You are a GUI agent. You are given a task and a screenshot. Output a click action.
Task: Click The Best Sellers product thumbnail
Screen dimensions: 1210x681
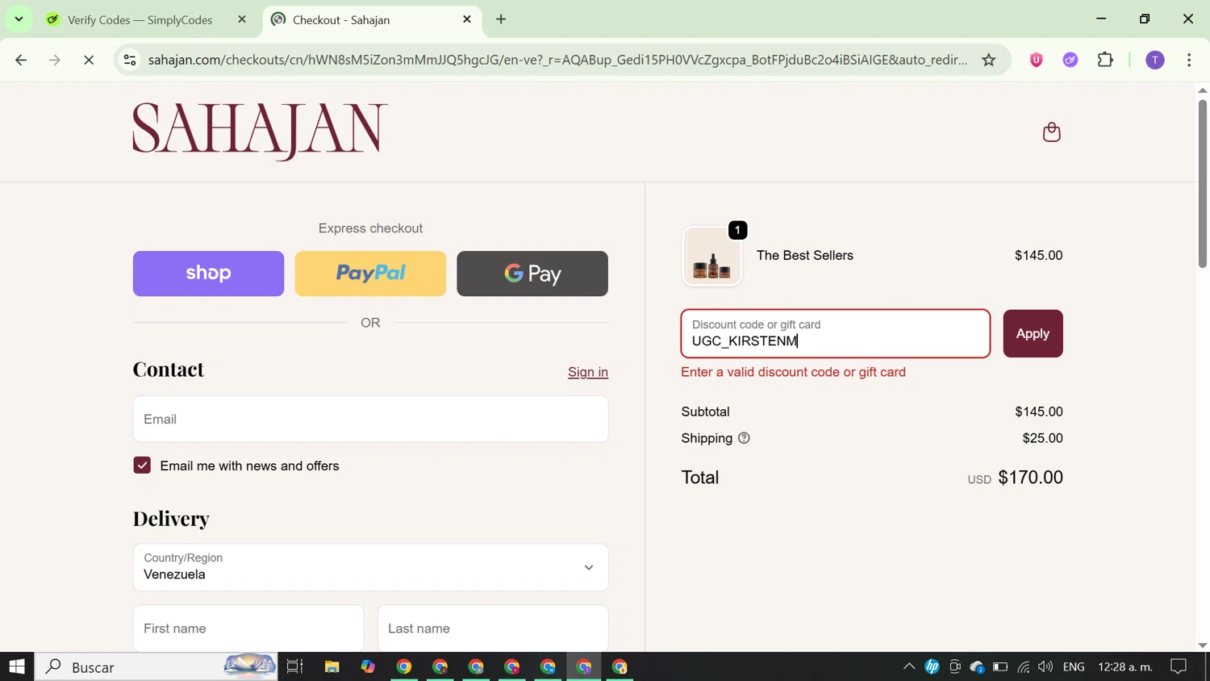pos(712,256)
